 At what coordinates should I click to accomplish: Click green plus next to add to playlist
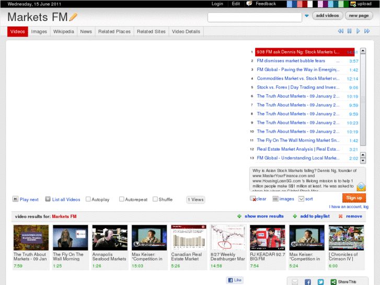point(295,216)
